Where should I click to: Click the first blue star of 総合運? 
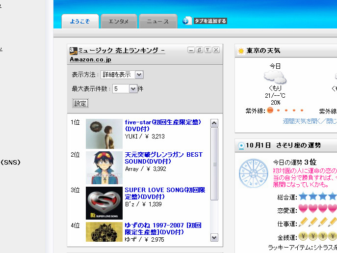[303, 196]
